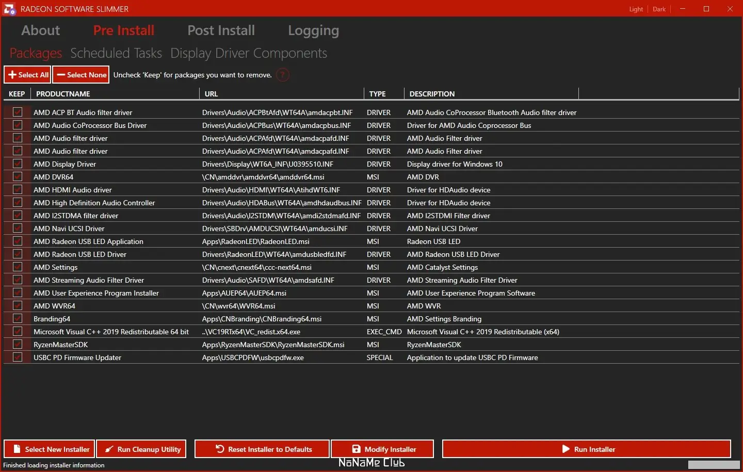Screen dimensions: 743x472
Task: Toggle the AMD DVR64 Keep checkbox
Action: 18,176
